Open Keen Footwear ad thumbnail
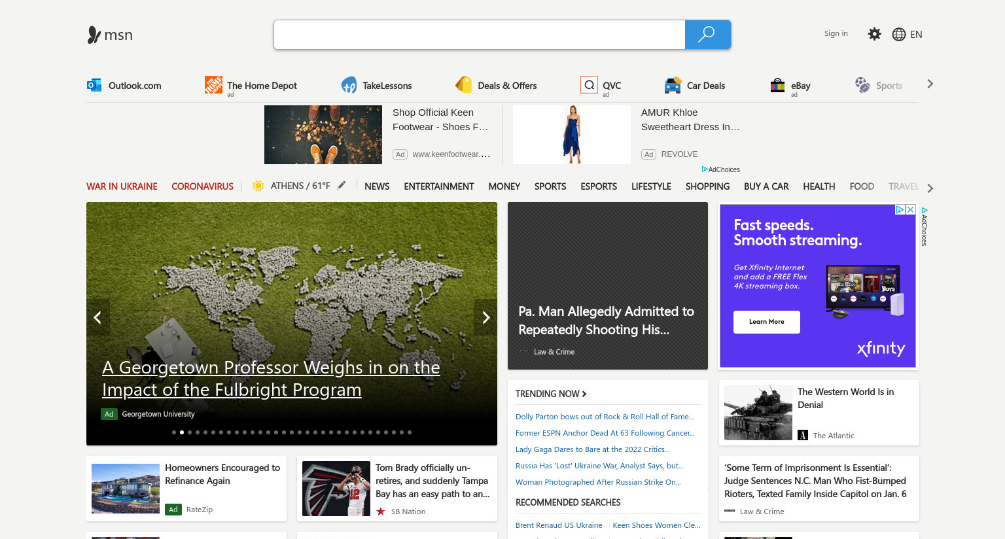1005x539 pixels. 323,135
